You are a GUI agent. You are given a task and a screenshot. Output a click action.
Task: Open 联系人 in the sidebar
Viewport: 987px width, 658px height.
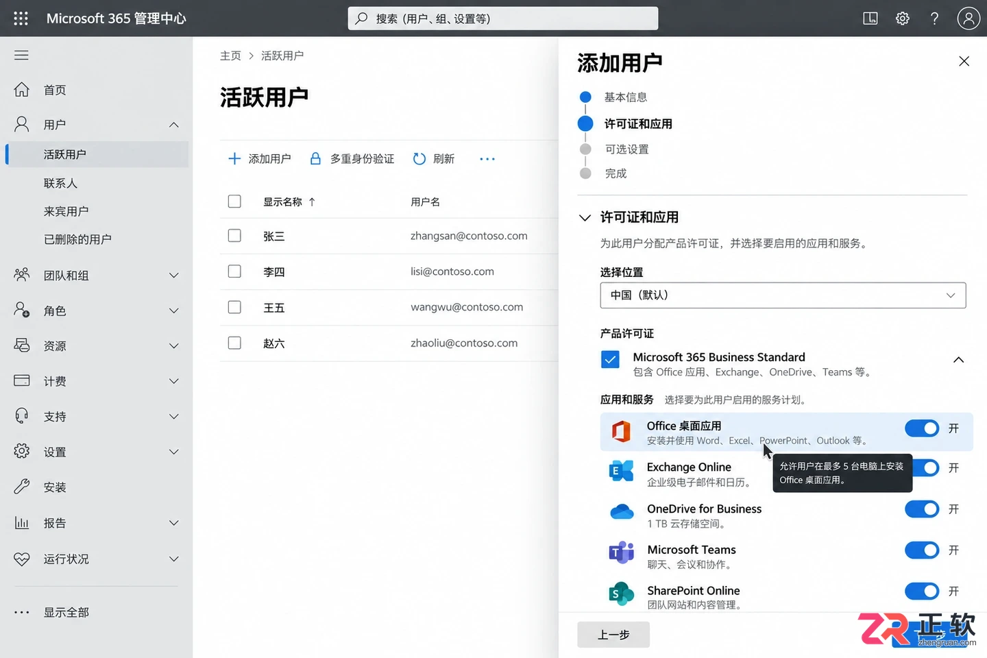click(x=61, y=183)
